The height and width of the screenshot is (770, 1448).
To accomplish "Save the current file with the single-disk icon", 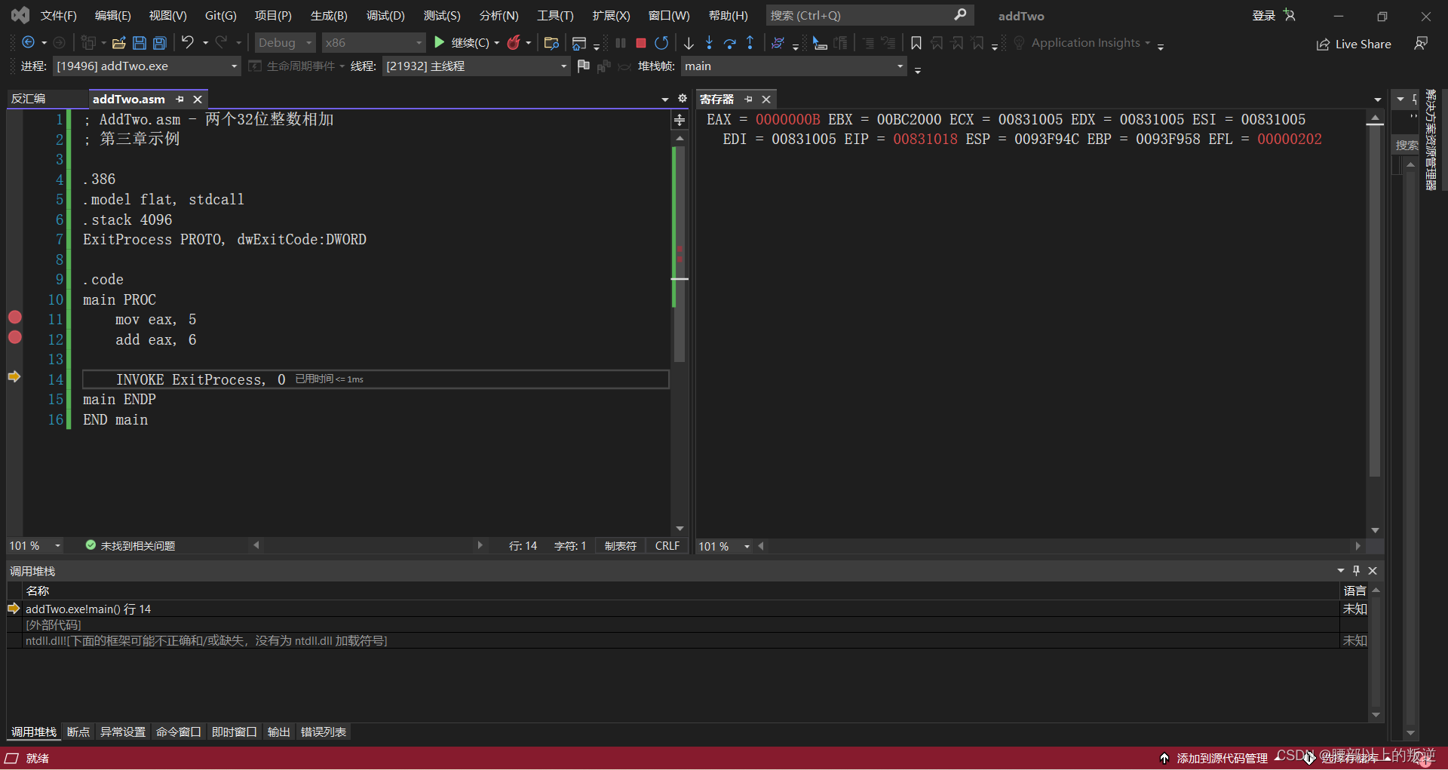I will 140,43.
